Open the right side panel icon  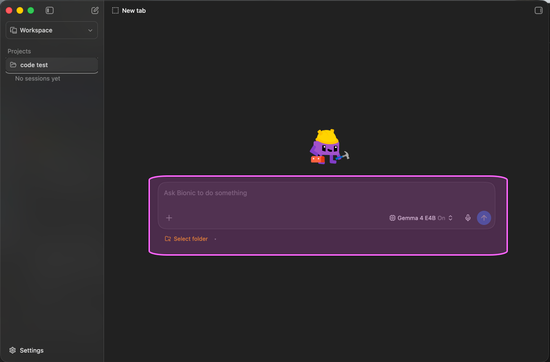point(539,10)
